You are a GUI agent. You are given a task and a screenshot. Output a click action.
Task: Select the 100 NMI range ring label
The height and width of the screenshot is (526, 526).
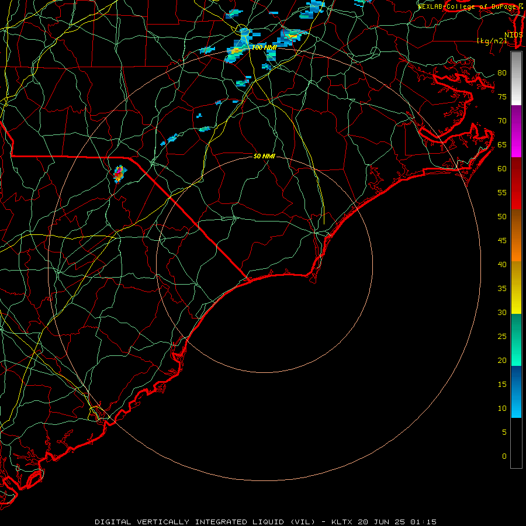point(264,48)
